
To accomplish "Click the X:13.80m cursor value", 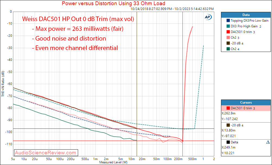I will tap(228, 130).
